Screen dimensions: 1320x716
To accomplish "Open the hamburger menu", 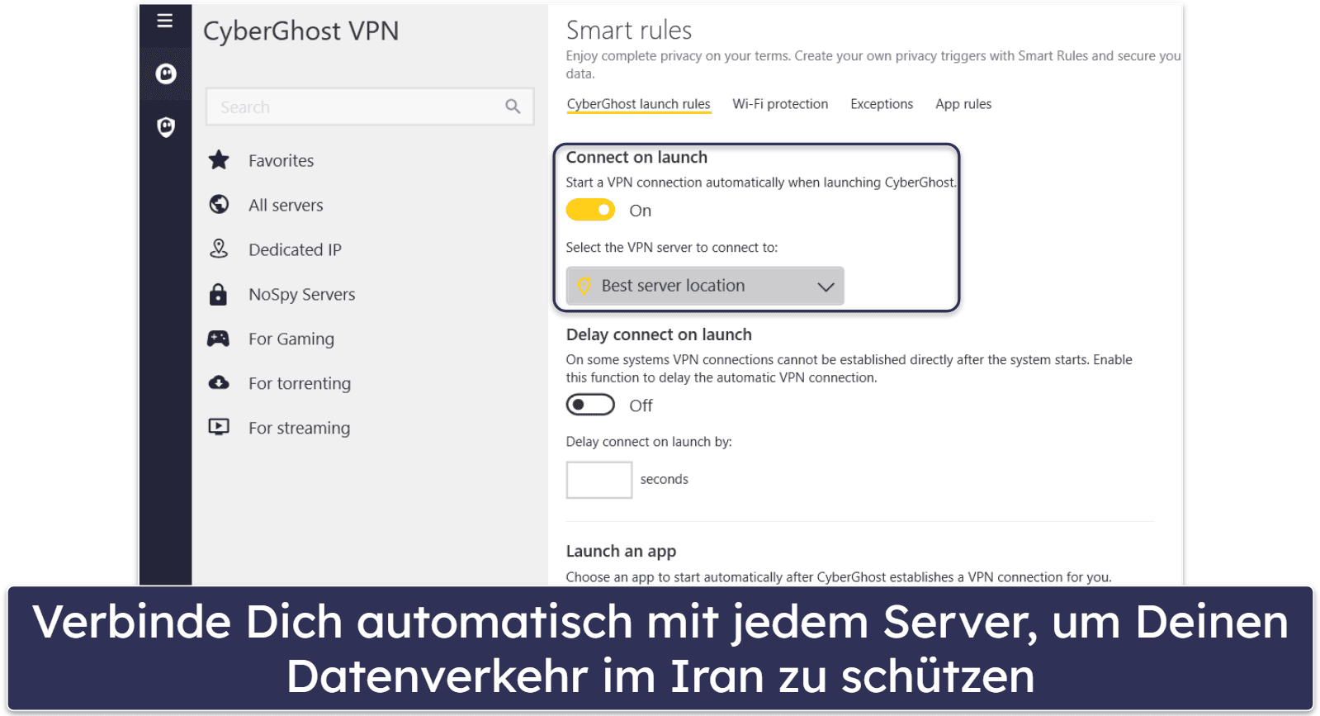I will [x=165, y=21].
